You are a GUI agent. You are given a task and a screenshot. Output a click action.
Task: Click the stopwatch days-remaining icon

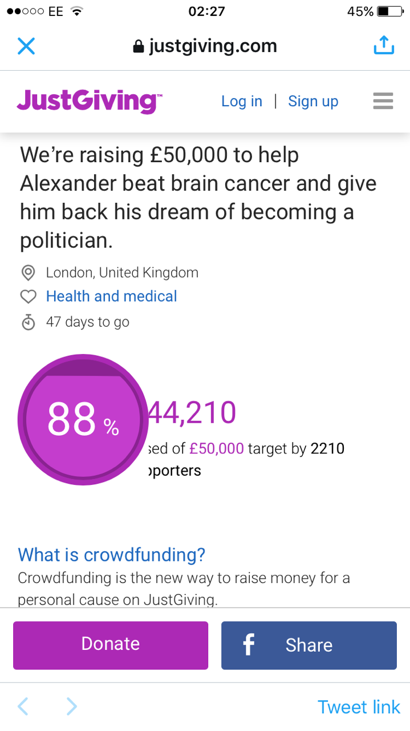click(x=28, y=322)
